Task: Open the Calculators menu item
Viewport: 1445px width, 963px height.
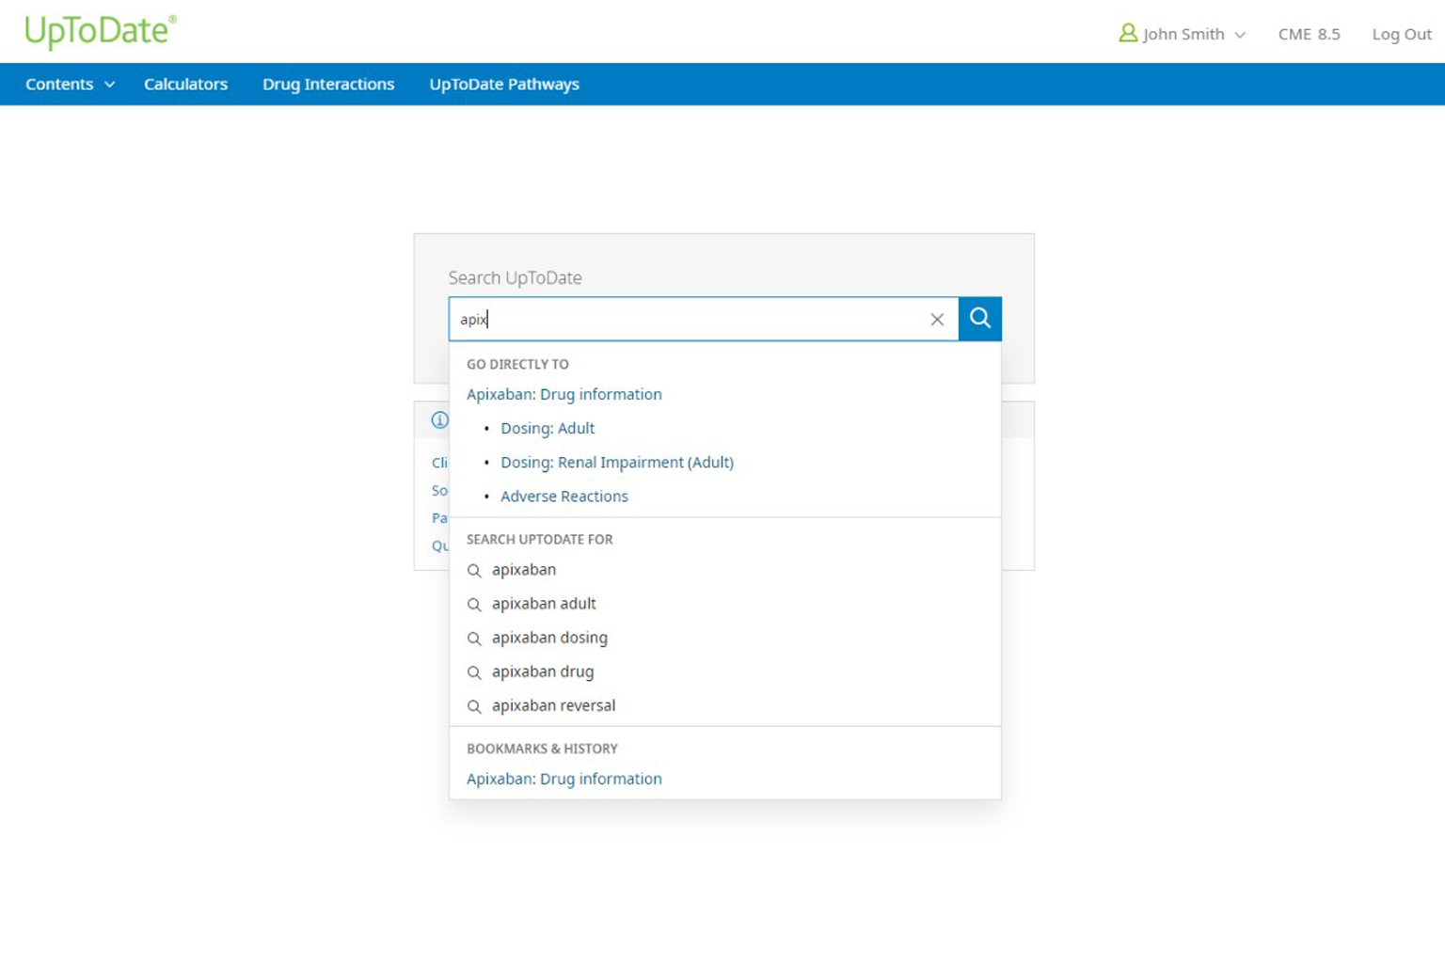Action: [x=185, y=85]
